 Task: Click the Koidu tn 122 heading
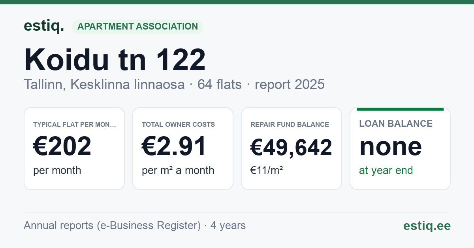115,60
